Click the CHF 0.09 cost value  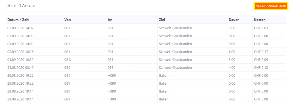tap(261, 60)
